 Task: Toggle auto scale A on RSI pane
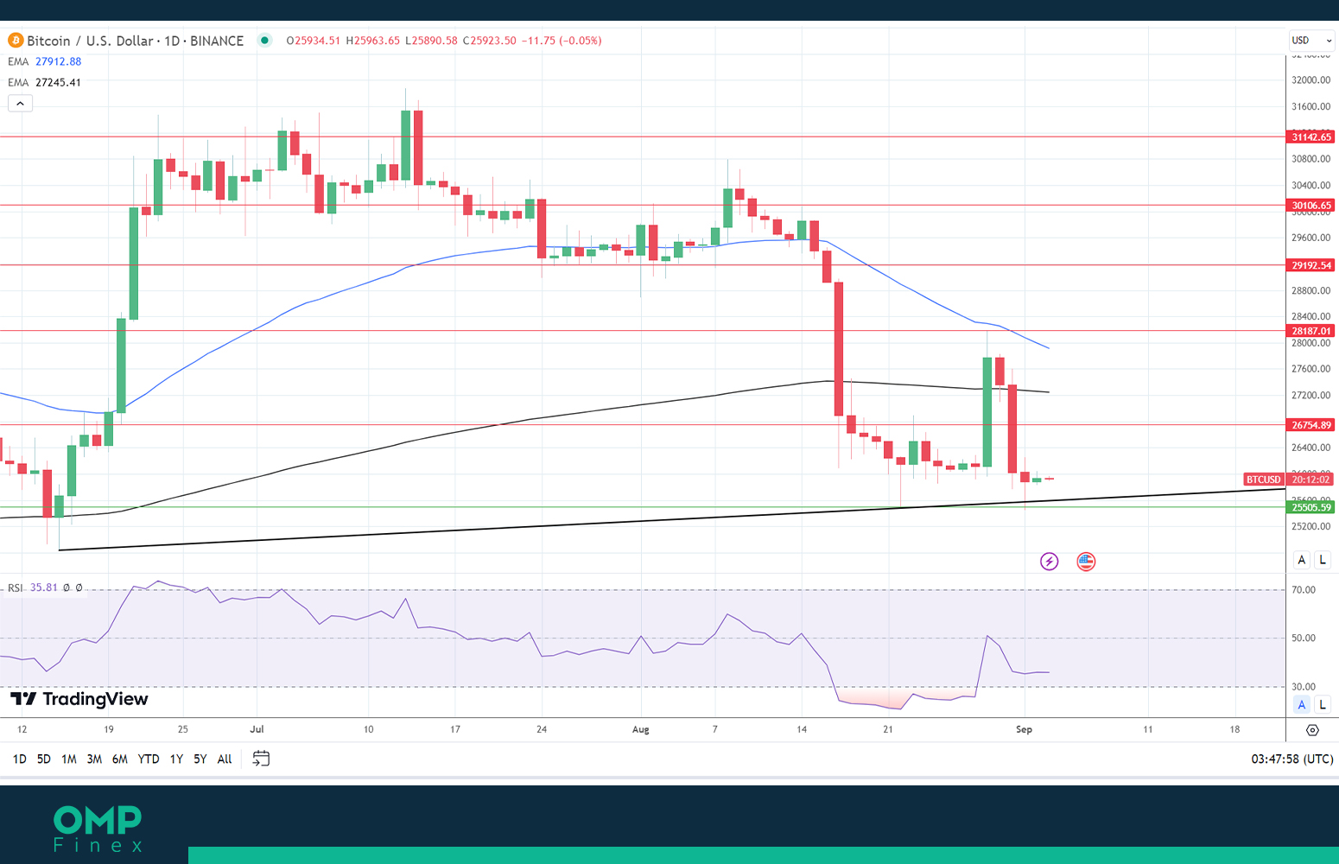tap(1302, 705)
